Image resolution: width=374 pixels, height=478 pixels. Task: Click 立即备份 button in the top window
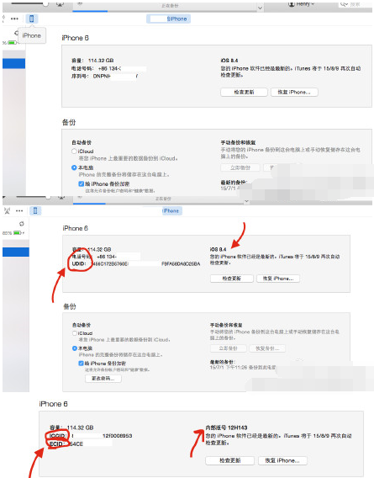point(240,167)
